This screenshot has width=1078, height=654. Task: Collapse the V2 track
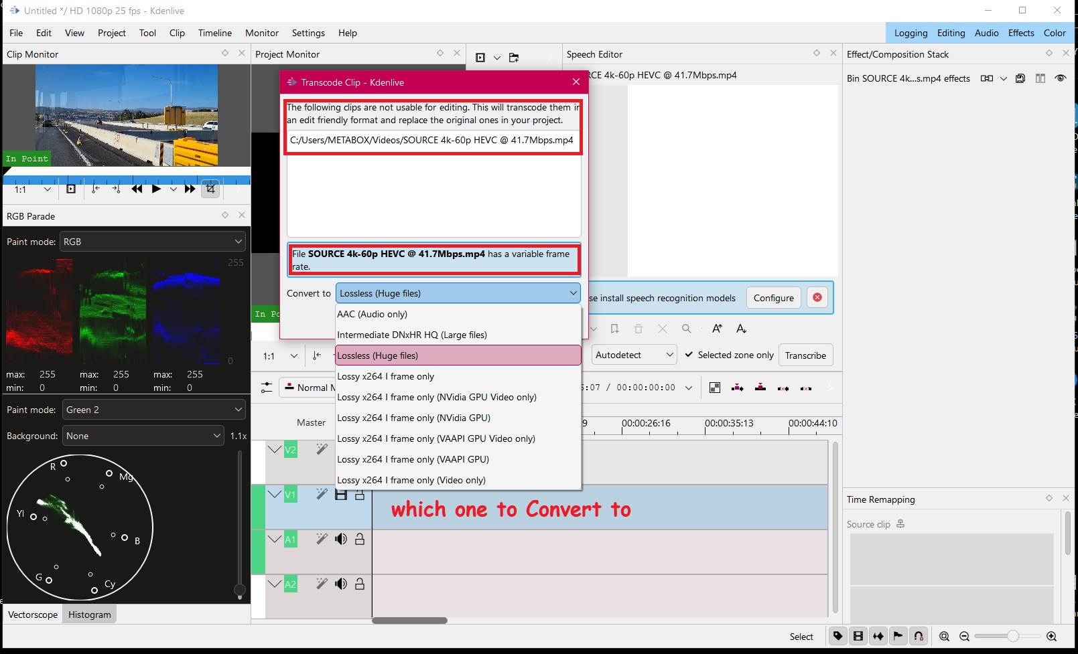pos(275,449)
